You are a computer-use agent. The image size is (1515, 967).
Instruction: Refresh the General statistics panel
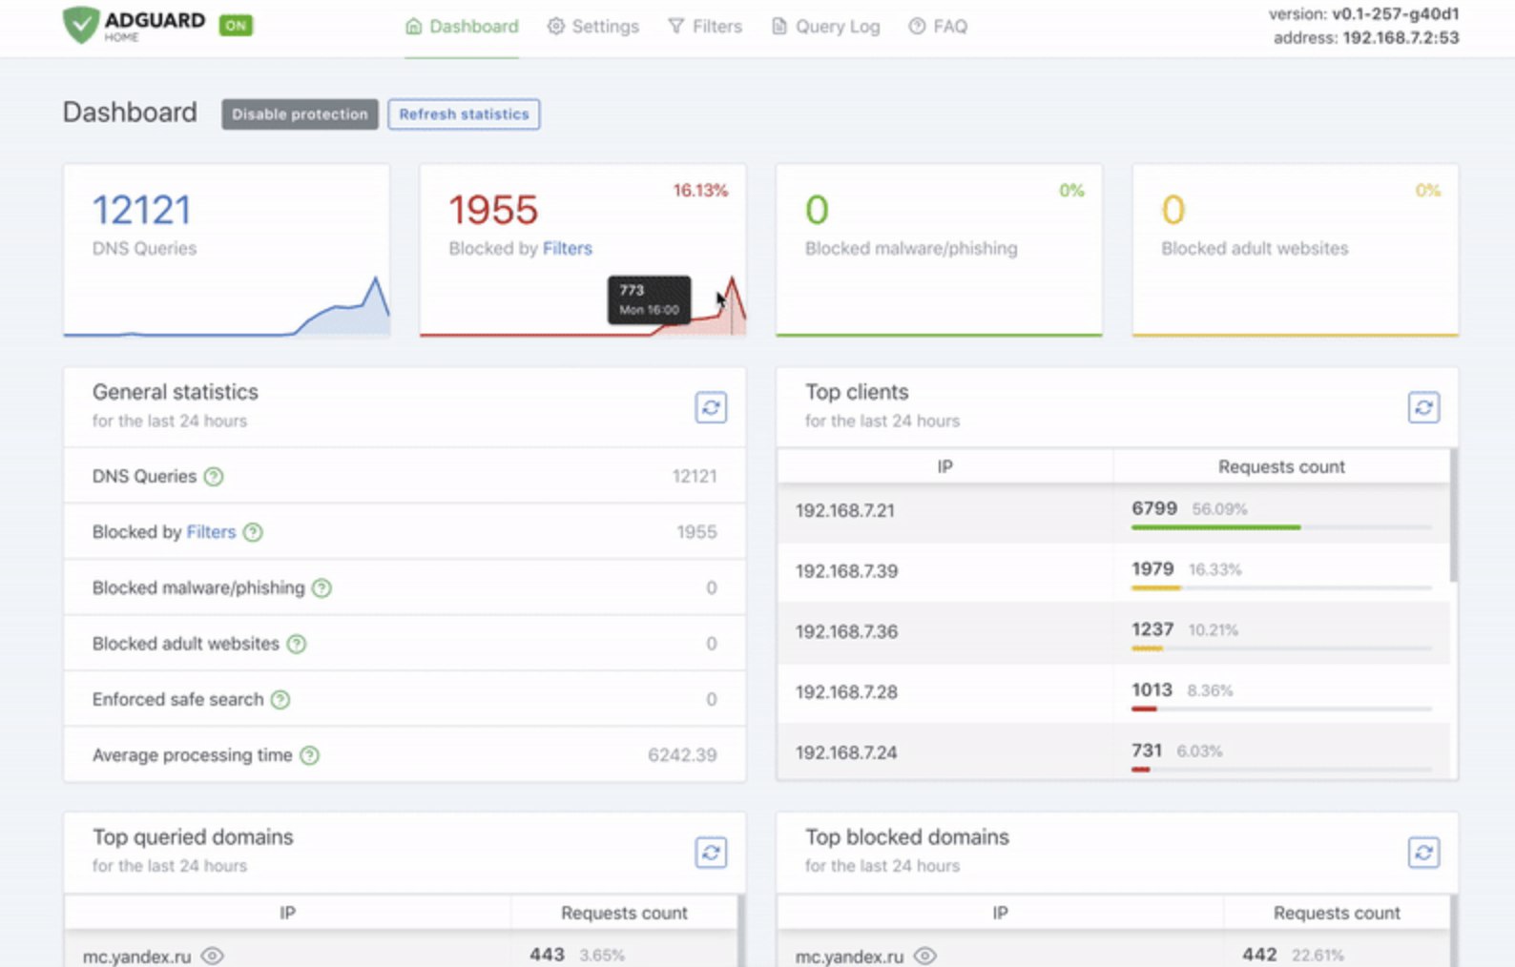(711, 408)
